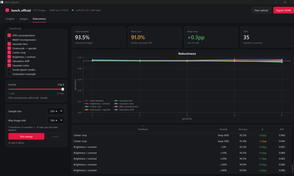
Task: Click Saturation shift legend marker
Action: coord(116,110)
